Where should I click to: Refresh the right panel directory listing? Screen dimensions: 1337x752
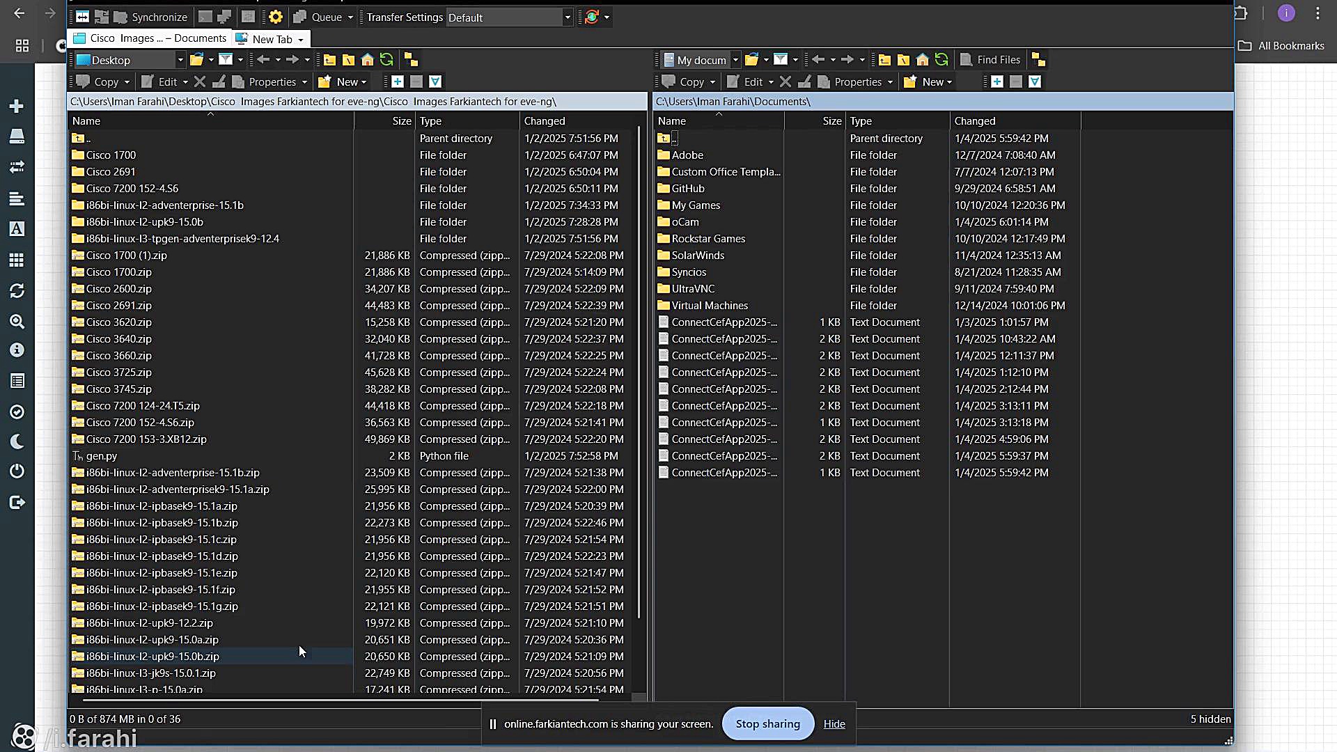coord(941,60)
